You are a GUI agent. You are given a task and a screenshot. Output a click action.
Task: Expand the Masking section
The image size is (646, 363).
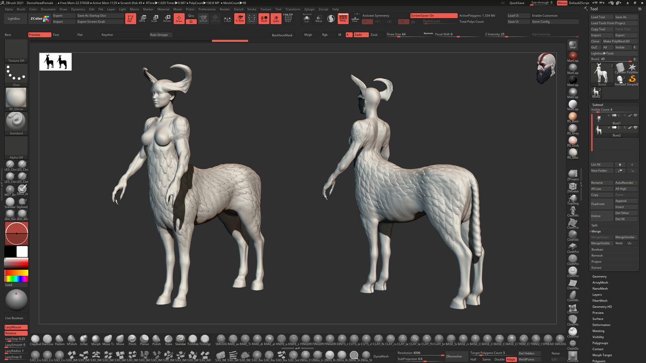click(x=598, y=331)
